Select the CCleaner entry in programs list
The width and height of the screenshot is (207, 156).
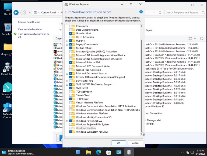[x=58, y=55]
